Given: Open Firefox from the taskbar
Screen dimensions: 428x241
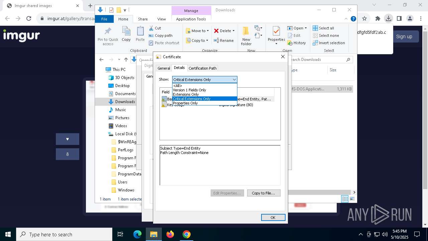Looking at the screenshot, I should [170, 234].
